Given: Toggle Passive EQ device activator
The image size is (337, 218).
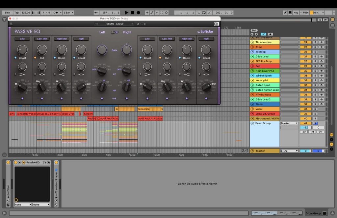Looking at the screenshot, I should point(16,163).
